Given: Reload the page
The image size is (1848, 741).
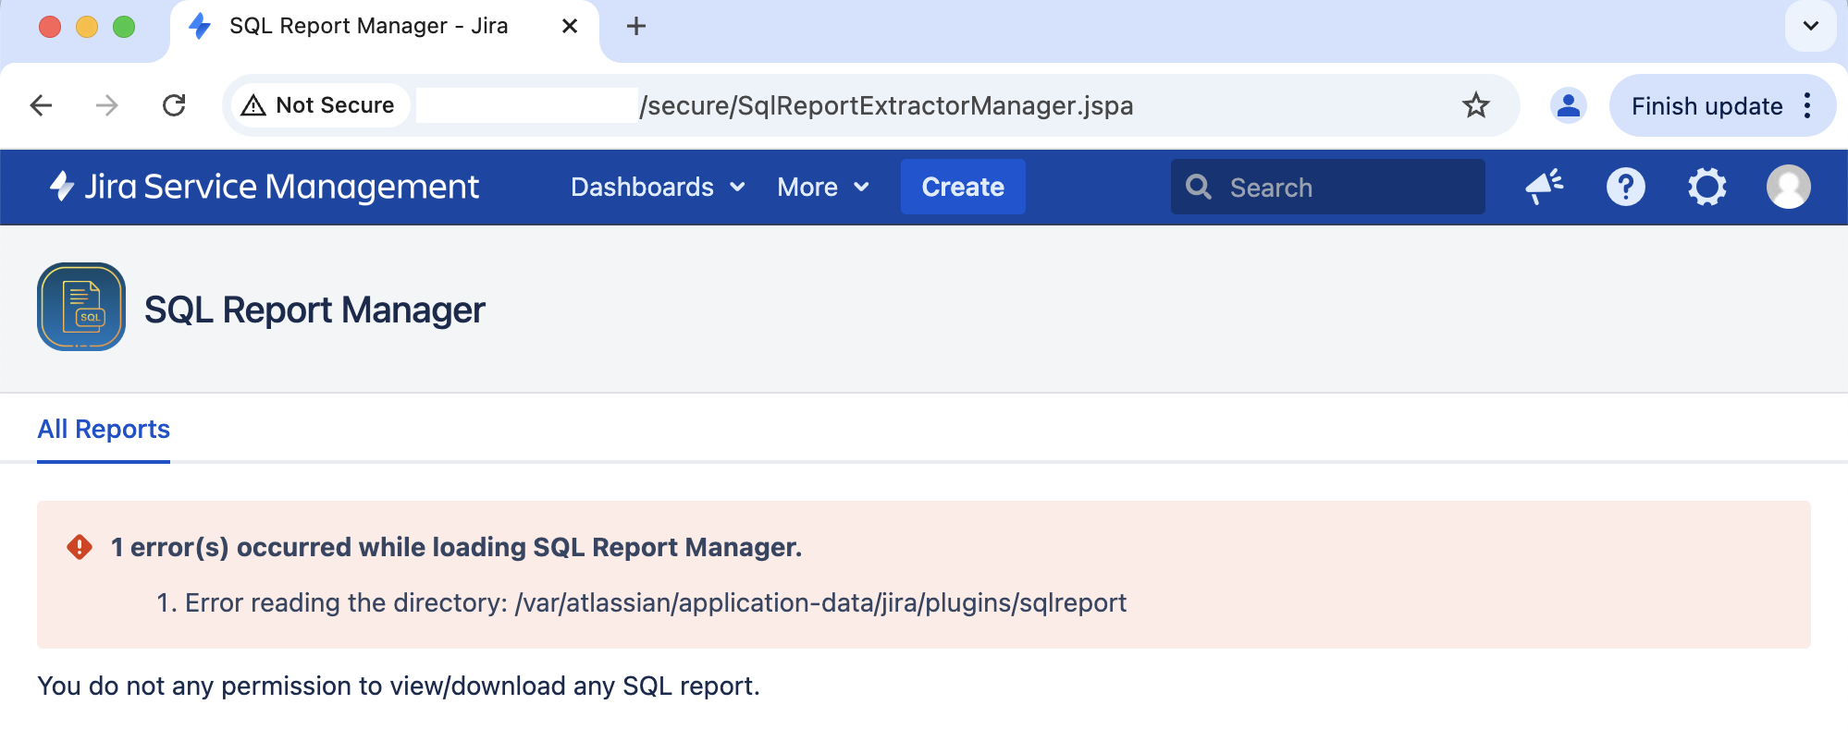Looking at the screenshot, I should pyautogui.click(x=174, y=106).
